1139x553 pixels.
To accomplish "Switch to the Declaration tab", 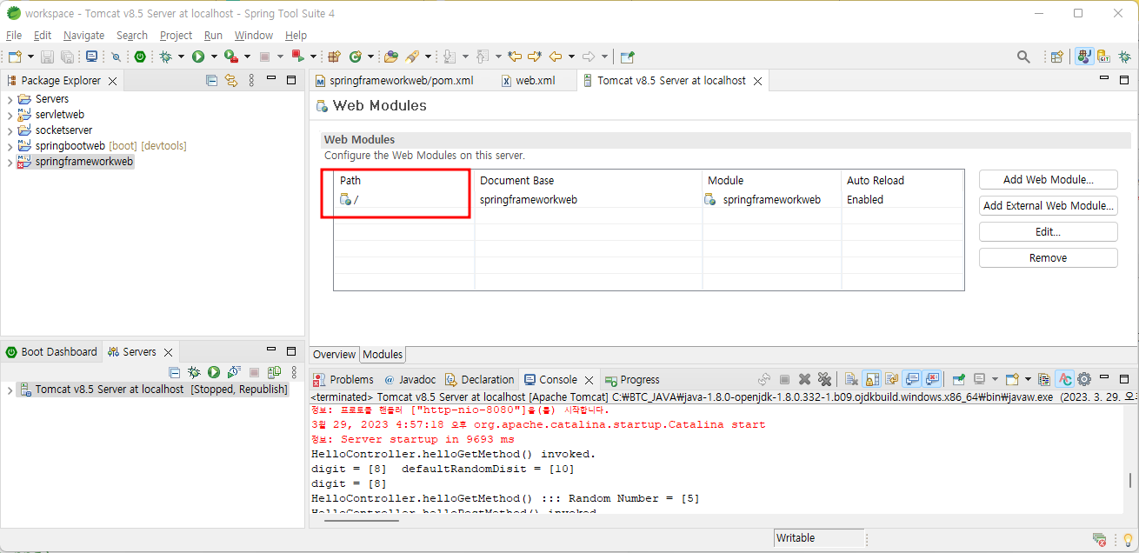I will coord(479,380).
